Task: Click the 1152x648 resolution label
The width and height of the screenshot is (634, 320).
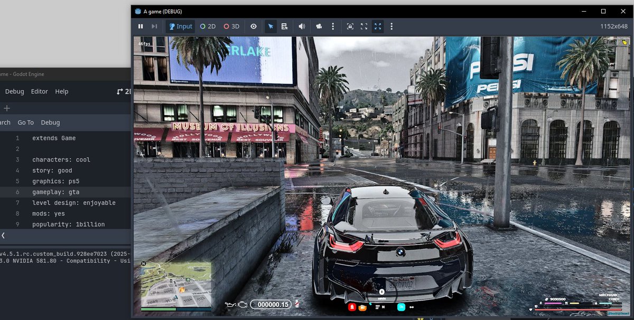Action: [614, 26]
